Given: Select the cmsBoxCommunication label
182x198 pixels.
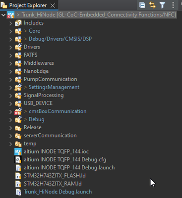Looking at the screenshot, I should coord(58,111).
